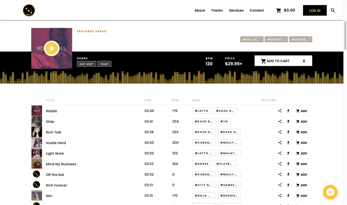The image size is (347, 205).
Task: Click the site logo in the top left
Action: pos(29,10)
